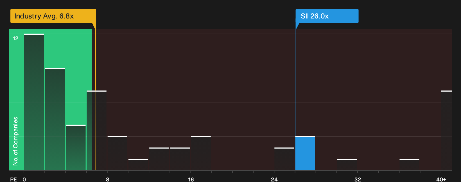Viewport: 461px width, 182px height.
Task: Select the bar starting at PE 8
Action: [x=117, y=153]
